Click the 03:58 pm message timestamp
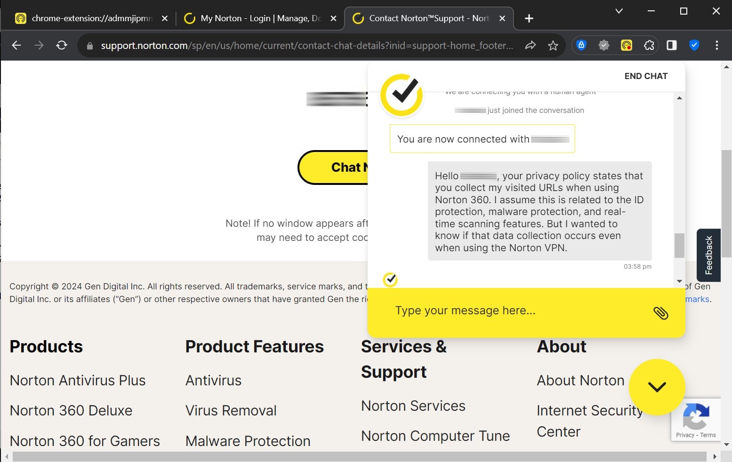Screen dimensions: 732x462 coord(637,266)
